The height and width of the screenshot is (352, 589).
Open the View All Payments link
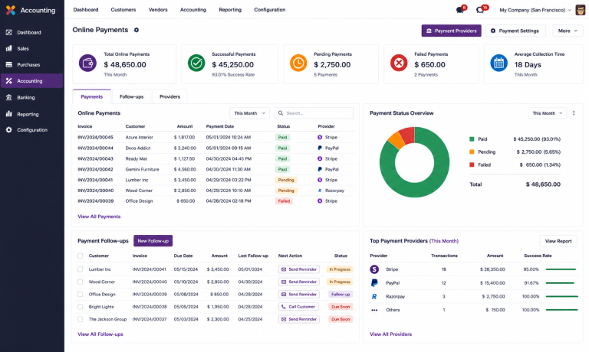(99, 217)
